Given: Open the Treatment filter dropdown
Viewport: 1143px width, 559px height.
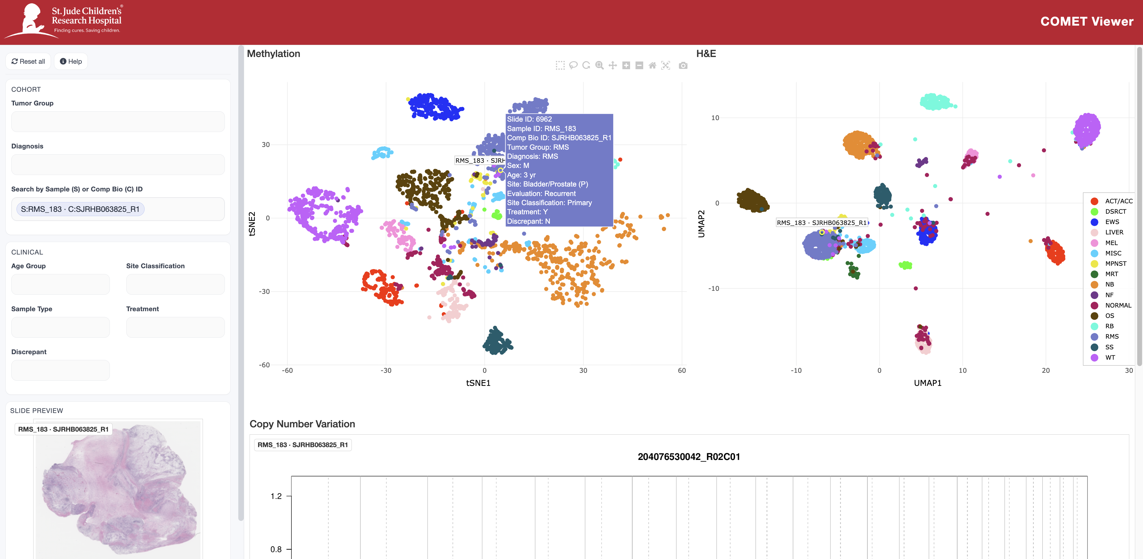Looking at the screenshot, I should (x=175, y=327).
